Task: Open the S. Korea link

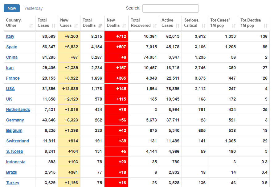Action: (x=14, y=151)
